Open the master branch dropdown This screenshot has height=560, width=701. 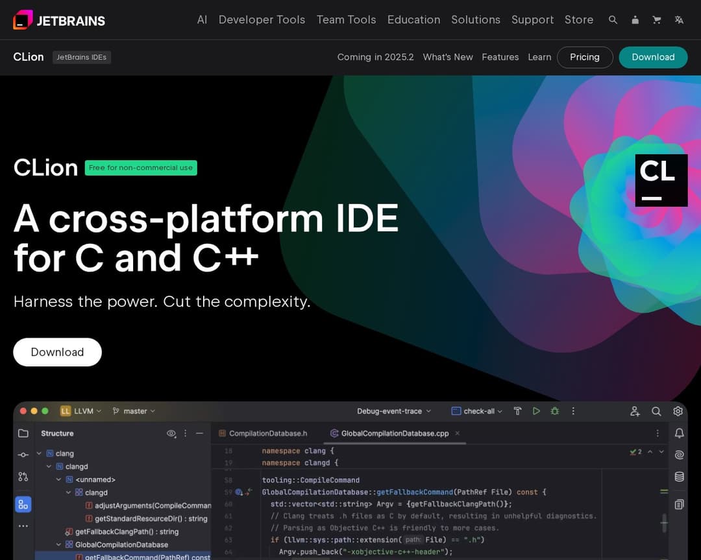(134, 411)
